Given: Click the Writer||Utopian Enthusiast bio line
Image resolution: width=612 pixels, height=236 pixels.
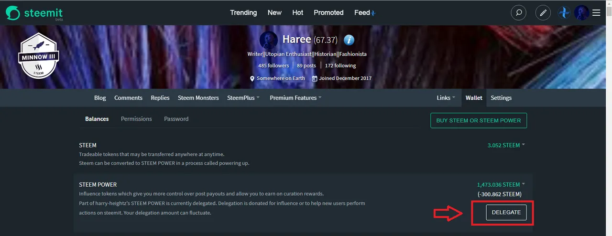Looking at the screenshot, I should click(x=307, y=54).
